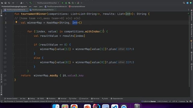Click the green Build hammer icon
This screenshot has width=193, height=108.
coord(30,3)
